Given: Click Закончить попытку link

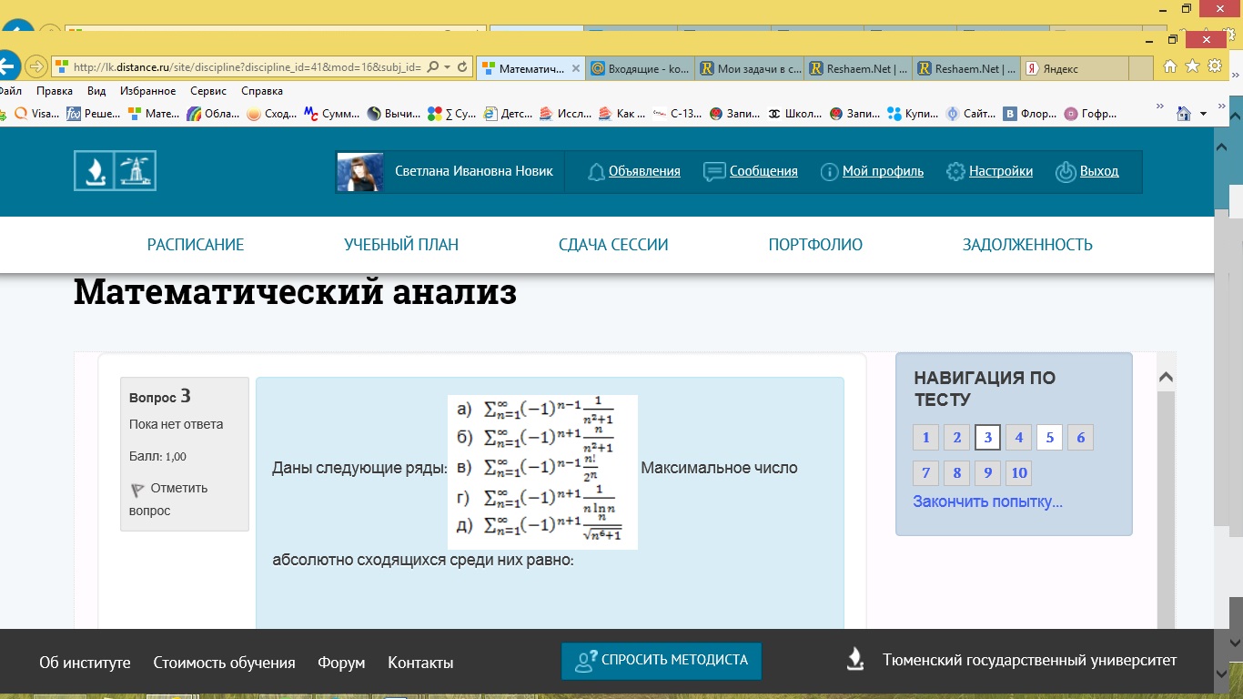Looking at the screenshot, I should (987, 501).
